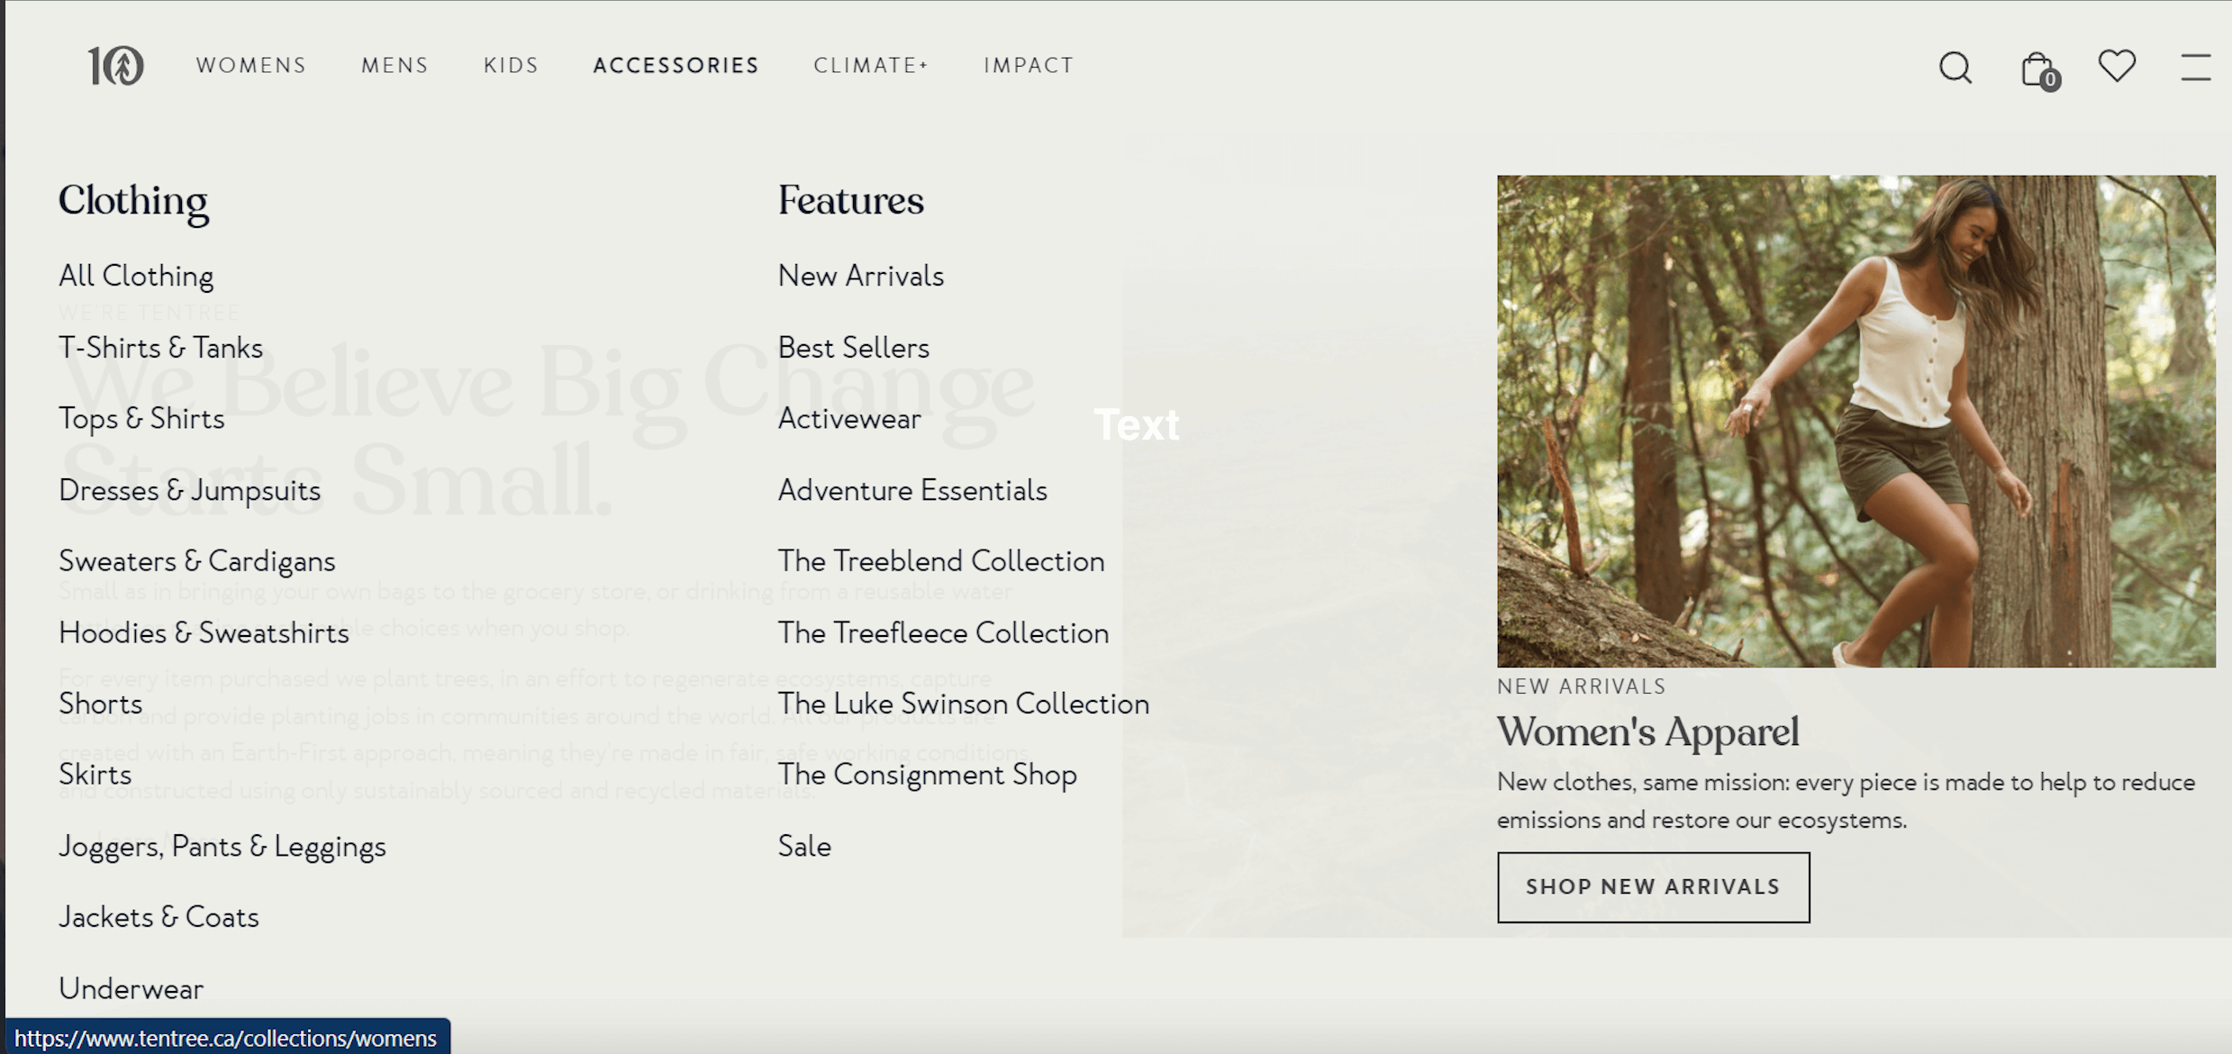The width and height of the screenshot is (2232, 1054).
Task: Open the MENS navigation menu
Action: (395, 66)
